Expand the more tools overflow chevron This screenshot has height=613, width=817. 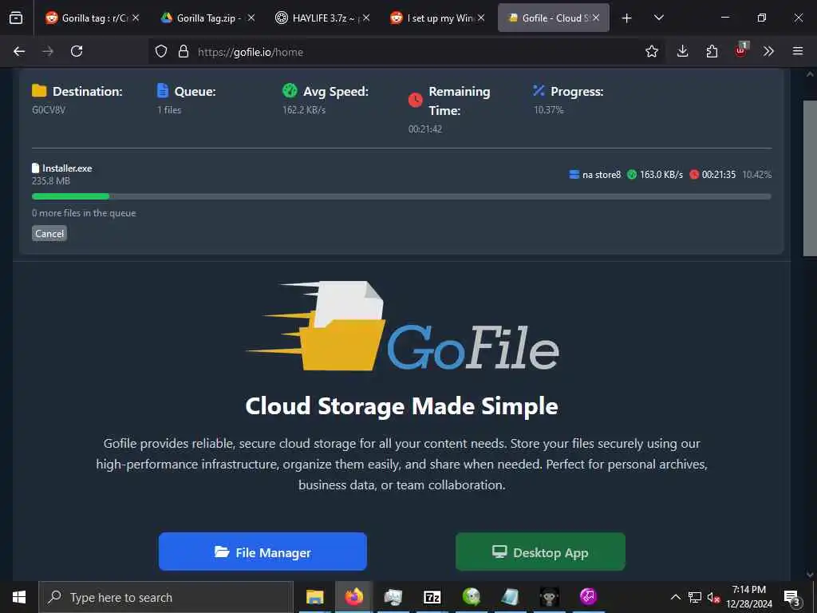click(768, 51)
